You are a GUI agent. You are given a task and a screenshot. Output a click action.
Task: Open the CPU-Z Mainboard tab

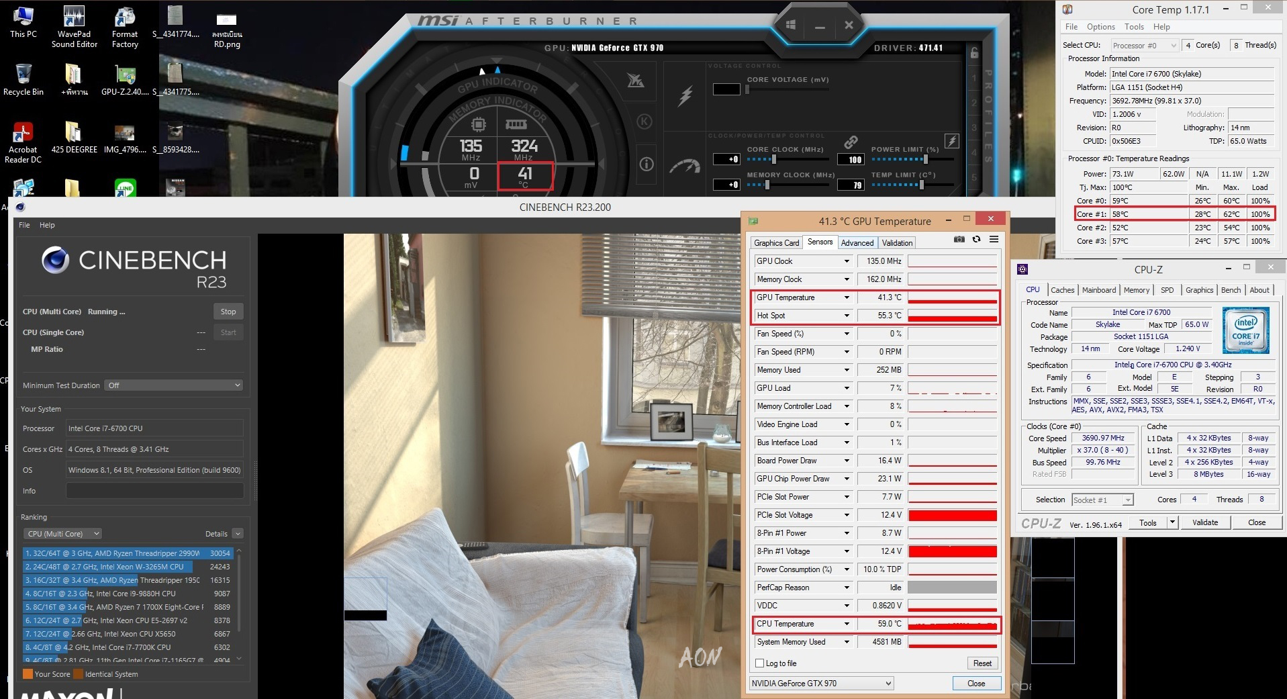click(1098, 290)
